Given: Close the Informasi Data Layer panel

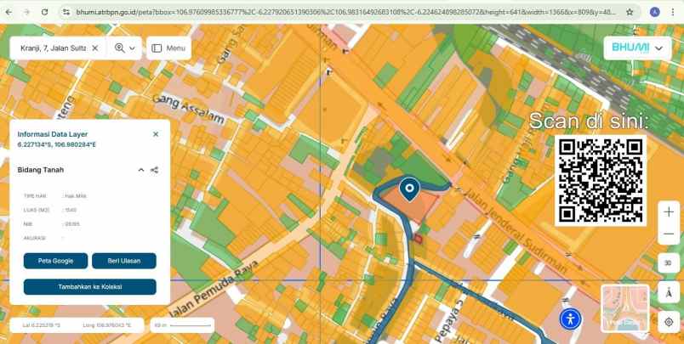Looking at the screenshot, I should [x=156, y=134].
